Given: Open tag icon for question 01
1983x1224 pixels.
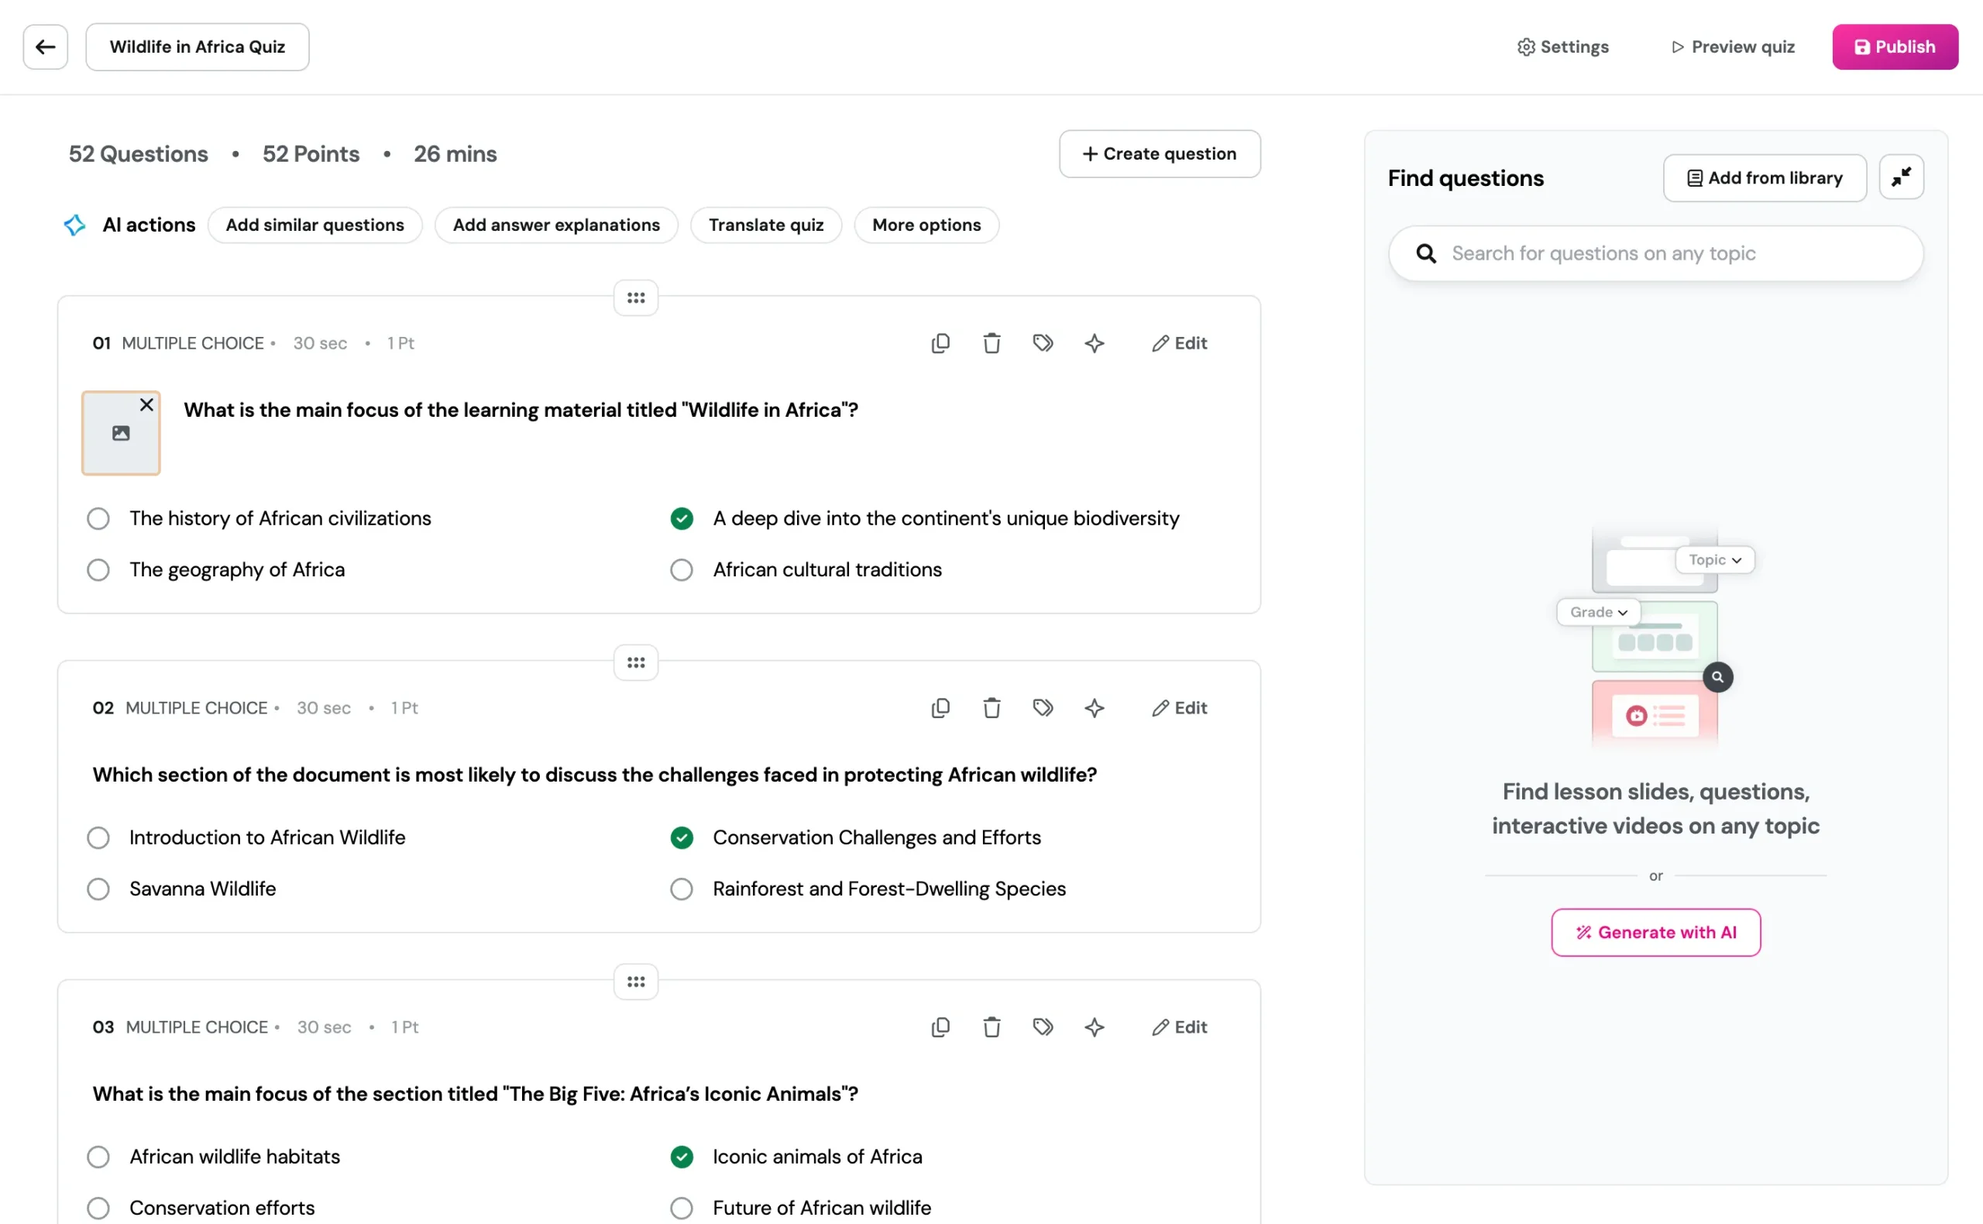Looking at the screenshot, I should point(1043,343).
